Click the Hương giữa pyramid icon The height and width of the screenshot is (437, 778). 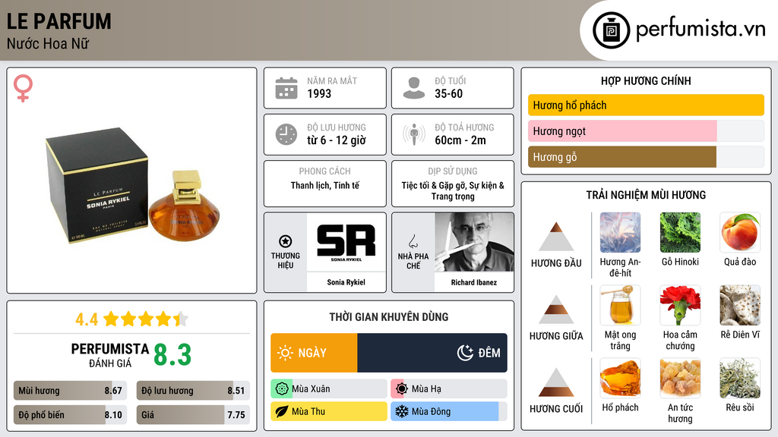(x=556, y=310)
